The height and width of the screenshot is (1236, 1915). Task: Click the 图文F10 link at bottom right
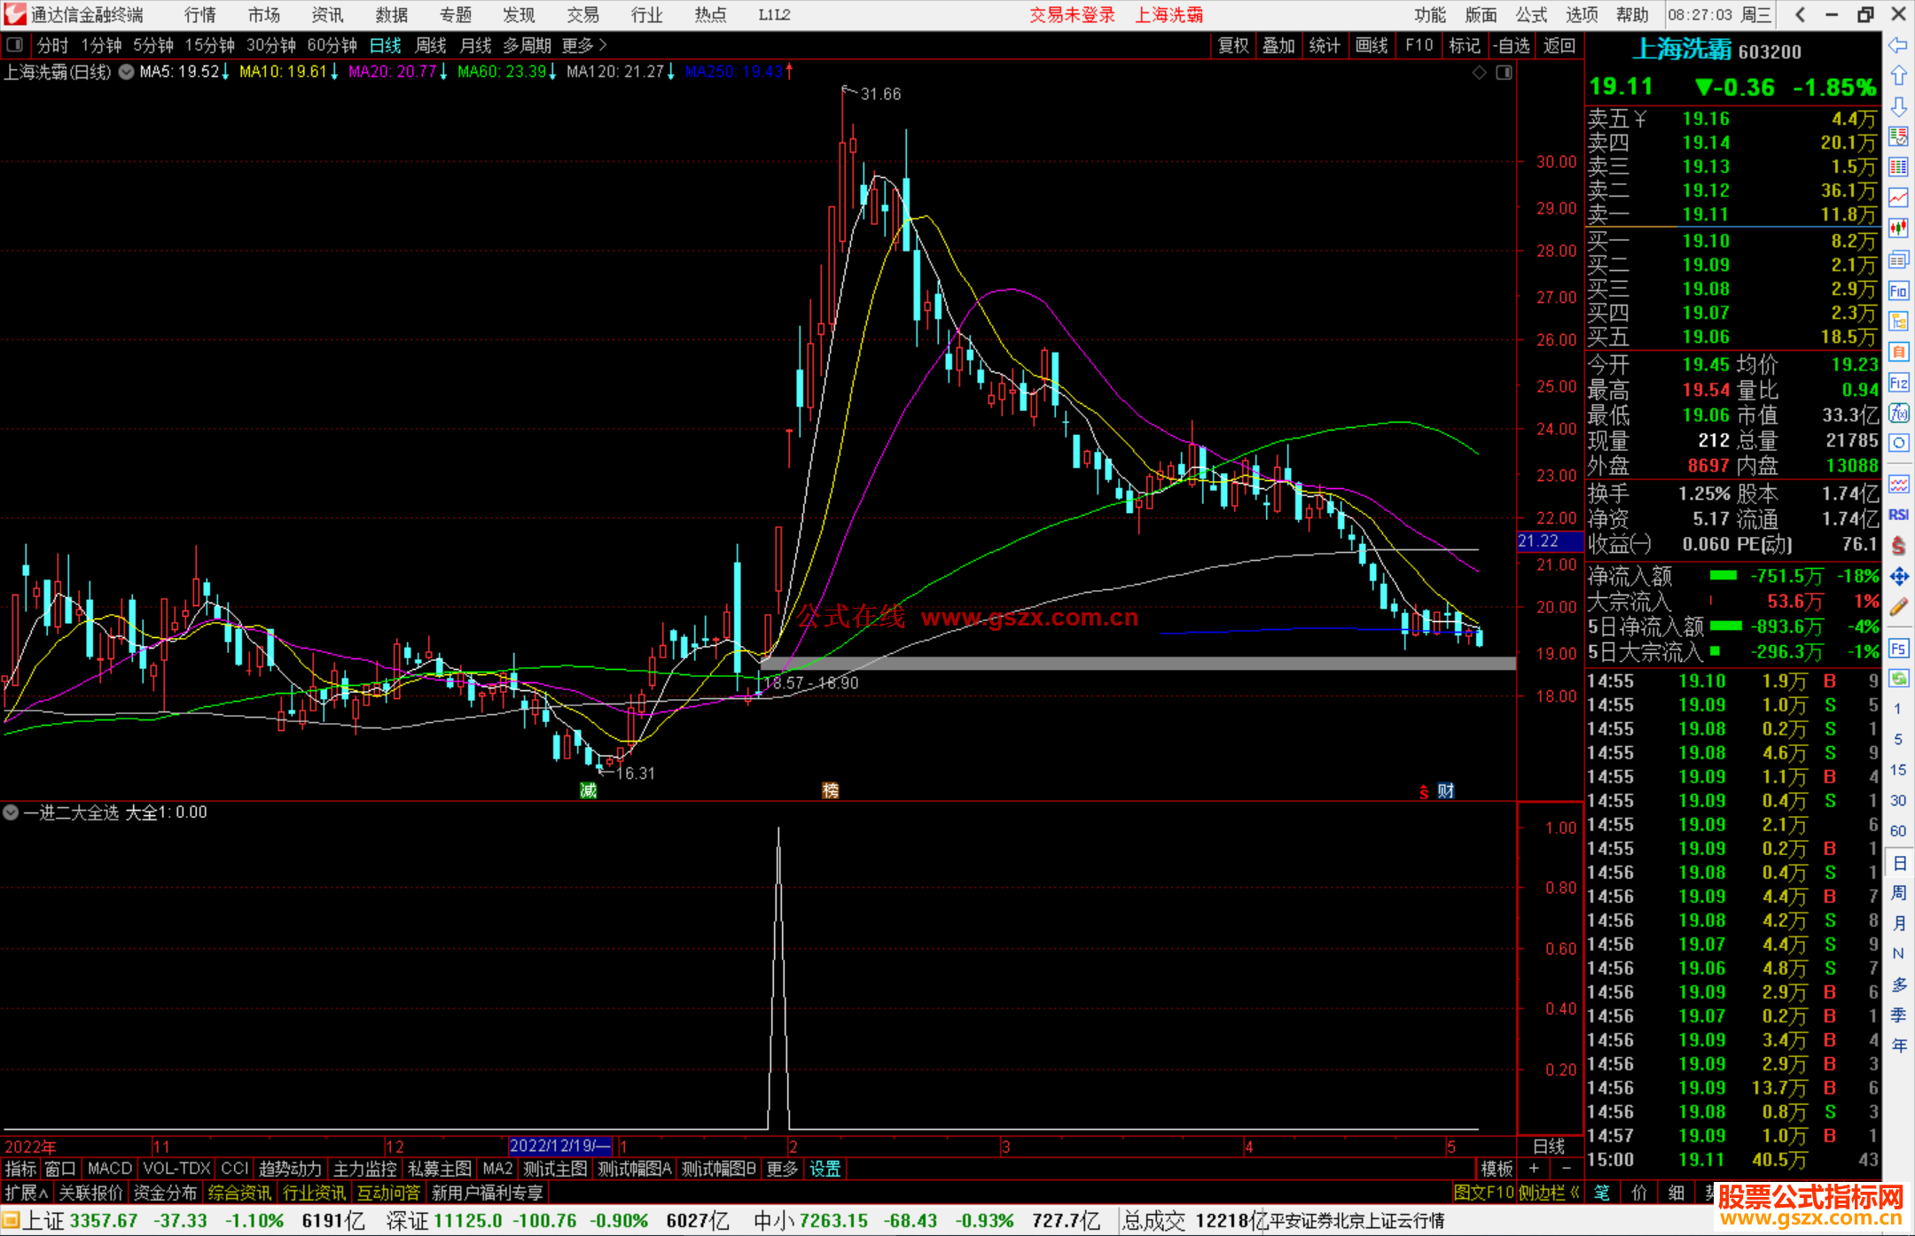point(1484,1193)
